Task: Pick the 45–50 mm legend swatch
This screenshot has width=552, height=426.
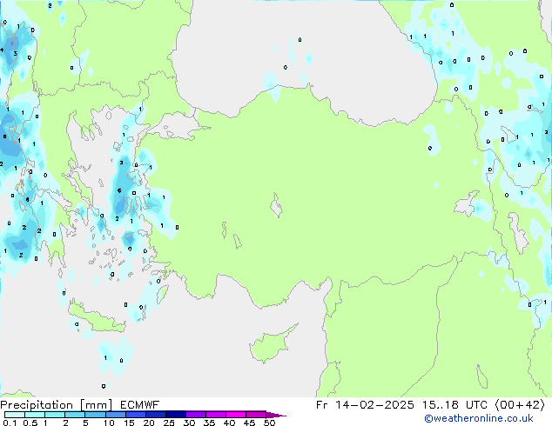Action: point(256,415)
